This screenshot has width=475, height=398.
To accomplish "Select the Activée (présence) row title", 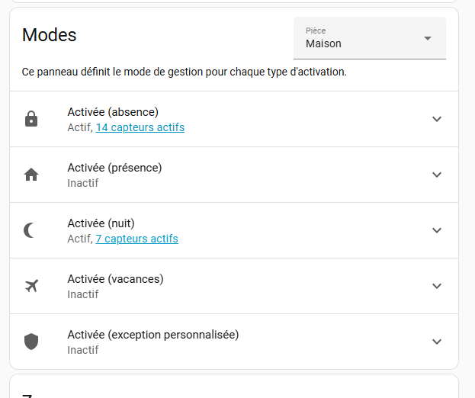I will pyautogui.click(x=114, y=168).
